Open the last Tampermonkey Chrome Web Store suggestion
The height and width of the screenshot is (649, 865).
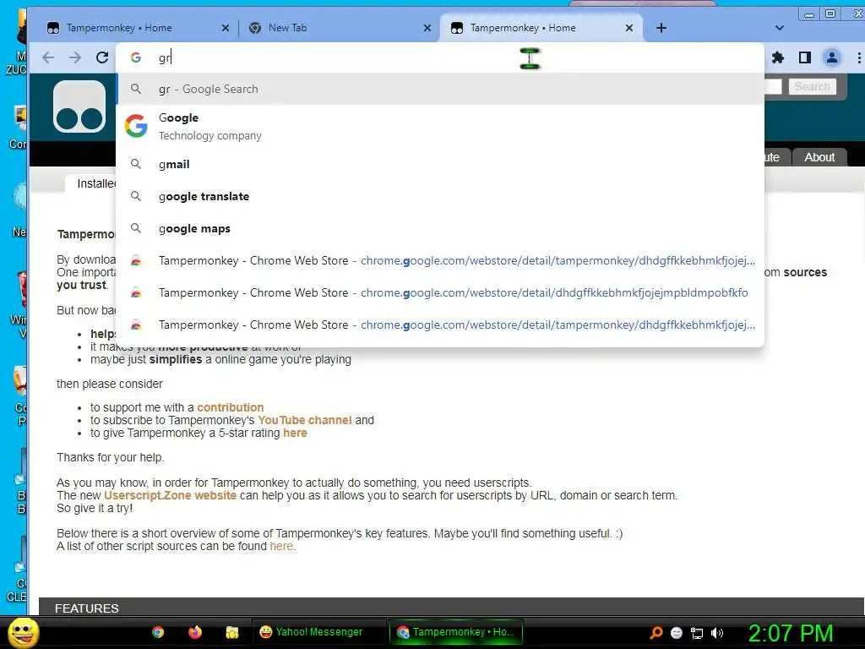tap(440, 324)
